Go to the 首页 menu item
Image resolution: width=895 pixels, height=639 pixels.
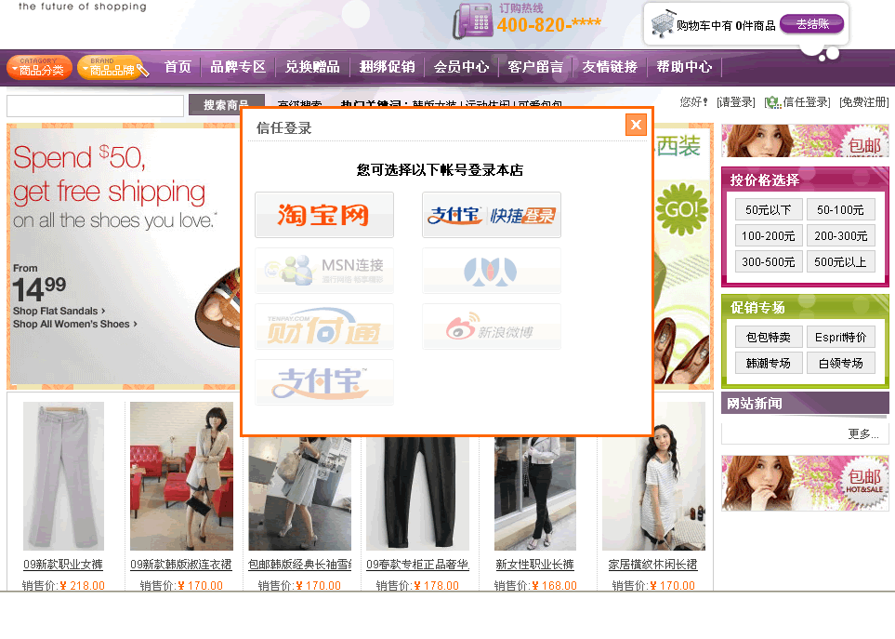[178, 67]
